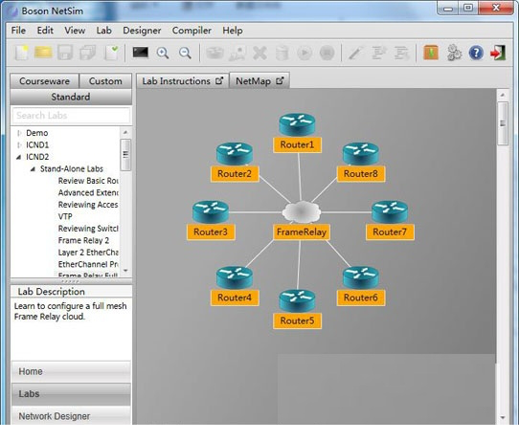Switch to the Courseware tab
Viewport: 519px width, 441px height.
44,81
